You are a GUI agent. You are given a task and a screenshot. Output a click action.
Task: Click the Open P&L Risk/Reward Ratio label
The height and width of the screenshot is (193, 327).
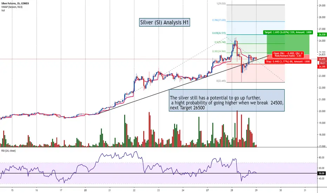click(288, 55)
